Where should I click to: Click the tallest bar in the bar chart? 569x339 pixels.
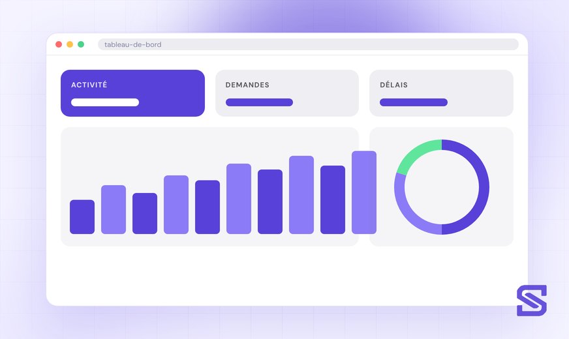tap(364, 192)
